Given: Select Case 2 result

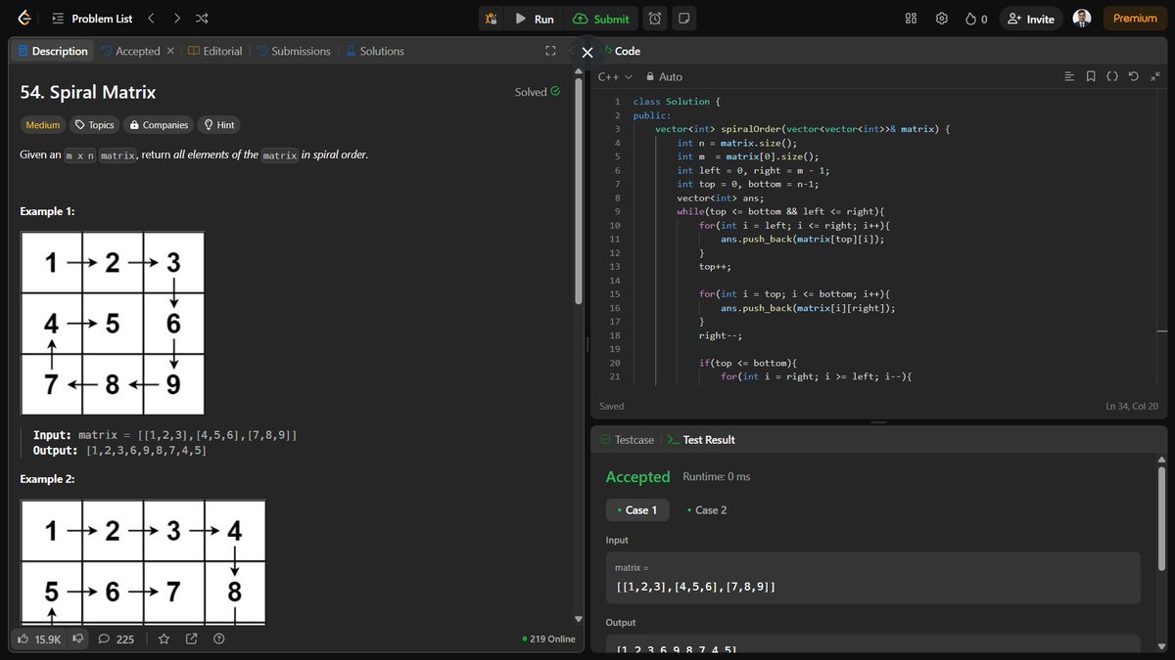Looking at the screenshot, I should tap(707, 510).
